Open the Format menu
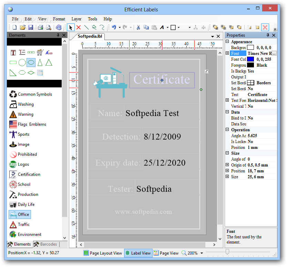The width and height of the screenshot is (287, 267). 59,19
